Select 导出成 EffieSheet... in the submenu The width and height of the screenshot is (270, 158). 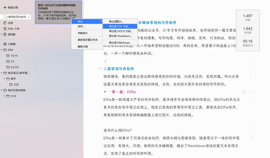click(x=120, y=43)
